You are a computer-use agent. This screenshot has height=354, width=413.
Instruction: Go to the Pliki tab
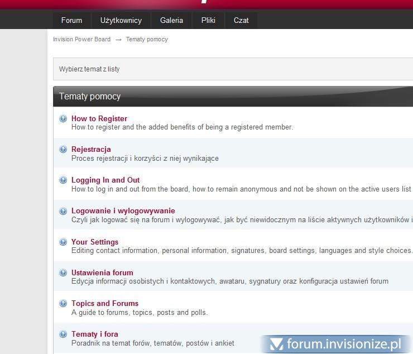point(208,20)
